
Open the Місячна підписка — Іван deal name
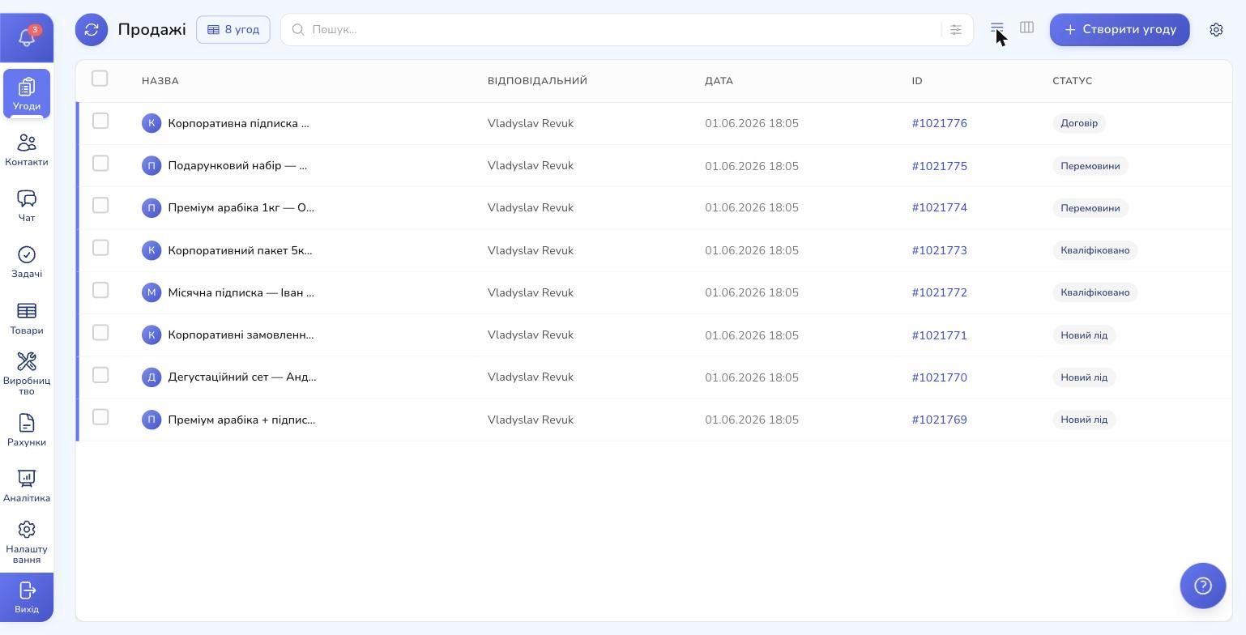coord(241,292)
